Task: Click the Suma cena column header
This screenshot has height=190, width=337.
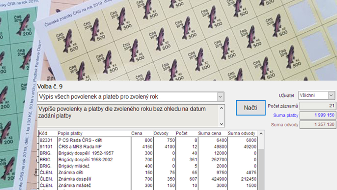Action: (x=210, y=133)
